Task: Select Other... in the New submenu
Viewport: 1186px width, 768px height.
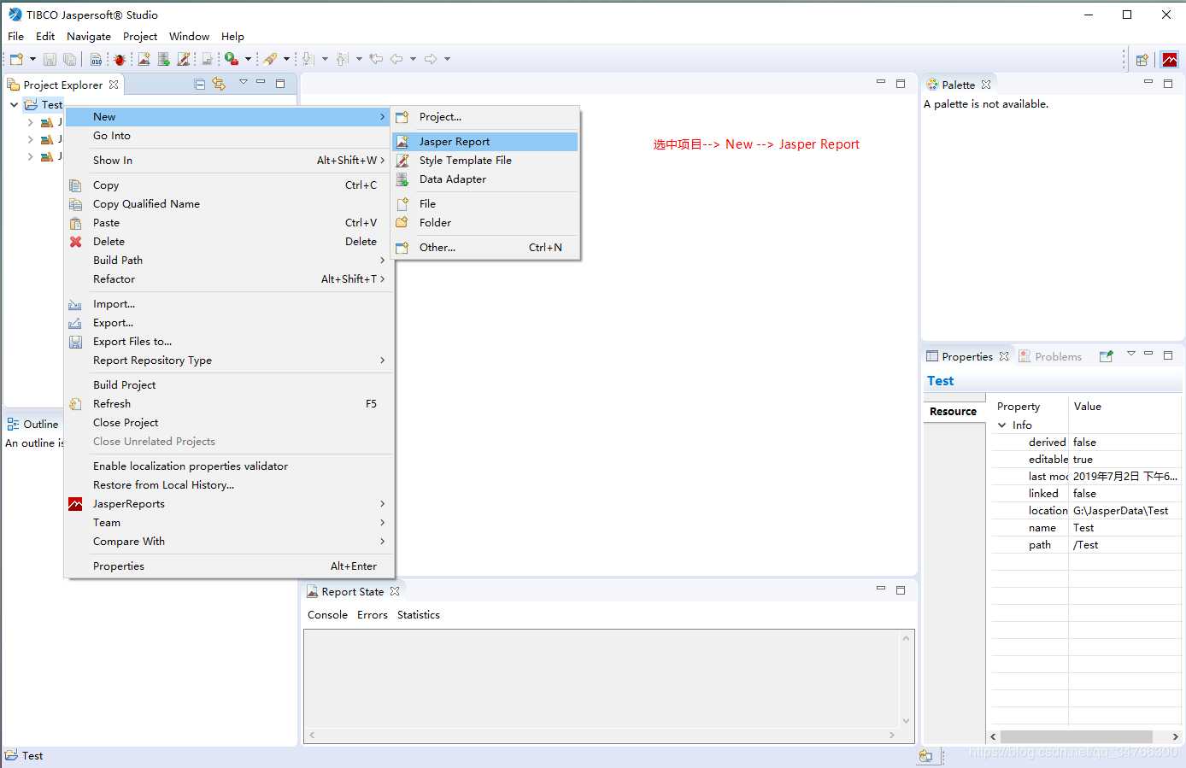Action: (x=484, y=247)
